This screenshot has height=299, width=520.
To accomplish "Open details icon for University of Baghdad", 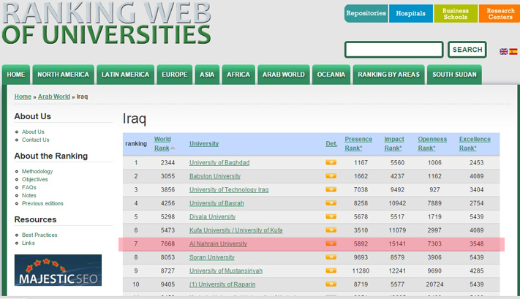I will tap(331, 162).
